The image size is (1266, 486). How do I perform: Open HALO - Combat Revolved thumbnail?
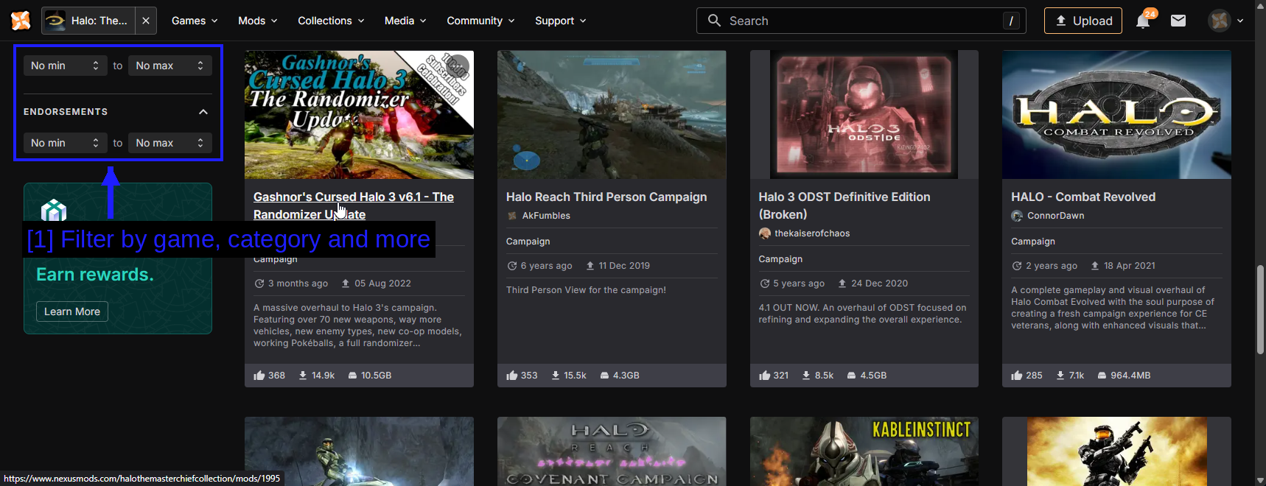click(1116, 114)
